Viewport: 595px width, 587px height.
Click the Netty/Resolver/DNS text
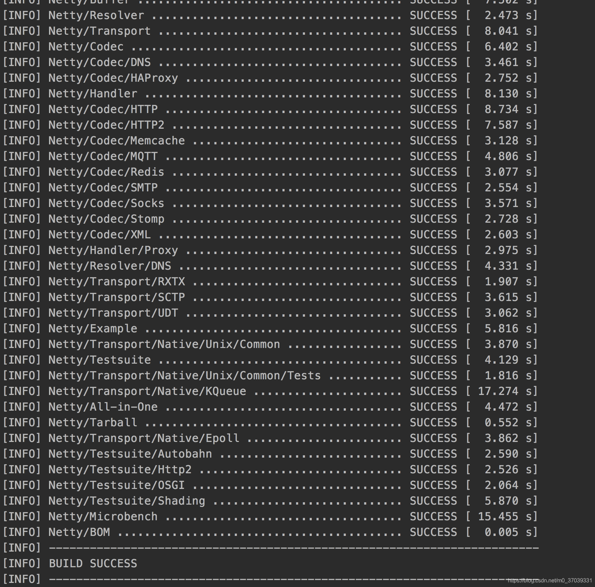click(x=110, y=266)
